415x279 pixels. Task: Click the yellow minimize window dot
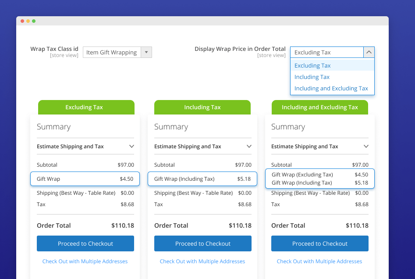click(28, 21)
